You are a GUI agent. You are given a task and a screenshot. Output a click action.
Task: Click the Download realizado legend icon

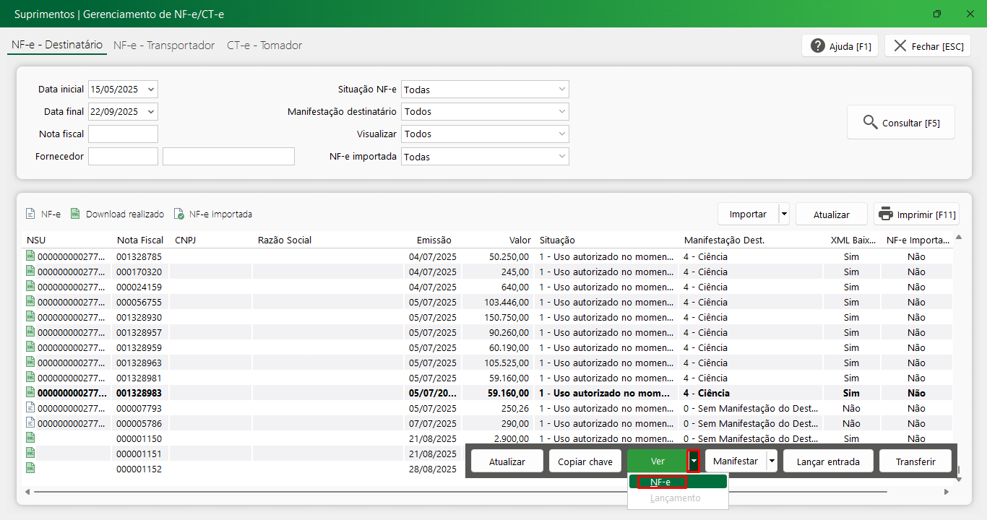pos(75,214)
